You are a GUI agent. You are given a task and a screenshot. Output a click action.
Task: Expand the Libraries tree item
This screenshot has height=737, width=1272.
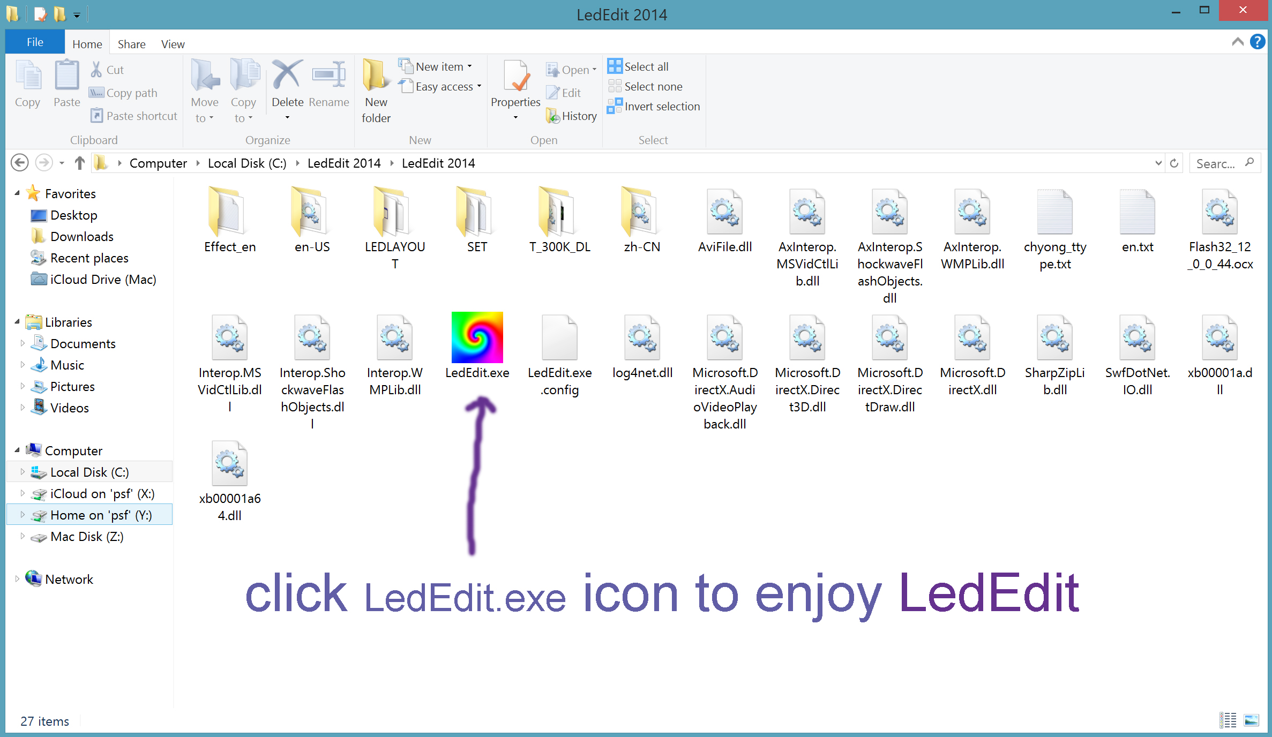[17, 322]
